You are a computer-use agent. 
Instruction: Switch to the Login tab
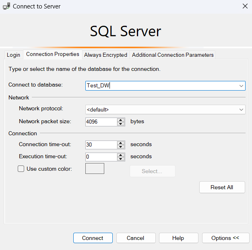click(13, 55)
